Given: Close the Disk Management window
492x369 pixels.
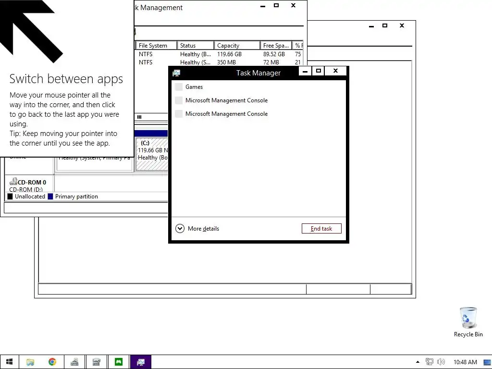Looking at the screenshot, I should point(293,5).
